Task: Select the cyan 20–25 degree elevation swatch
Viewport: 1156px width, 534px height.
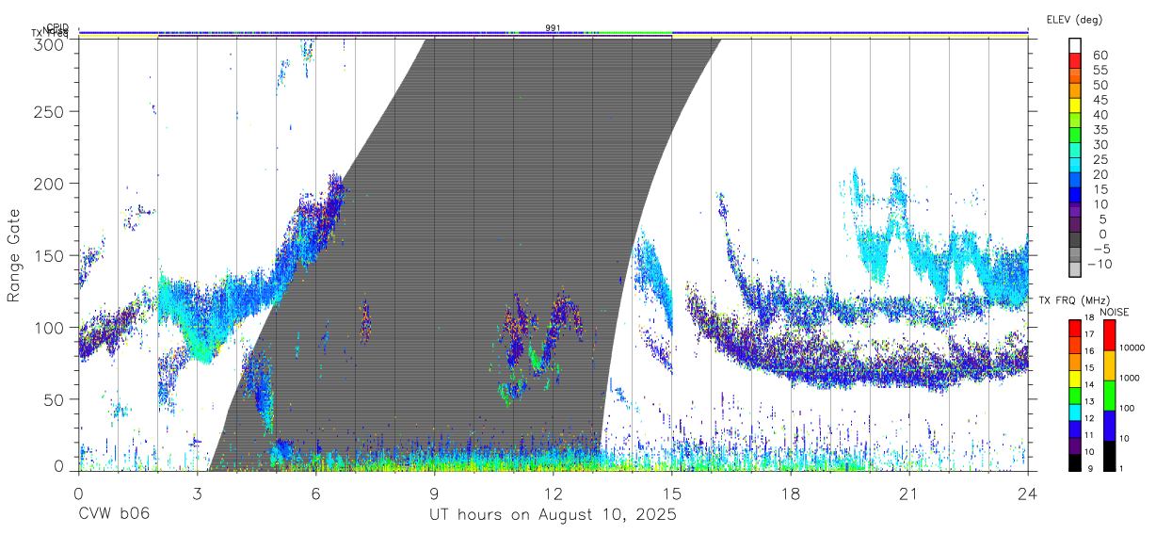Action: click(1075, 167)
